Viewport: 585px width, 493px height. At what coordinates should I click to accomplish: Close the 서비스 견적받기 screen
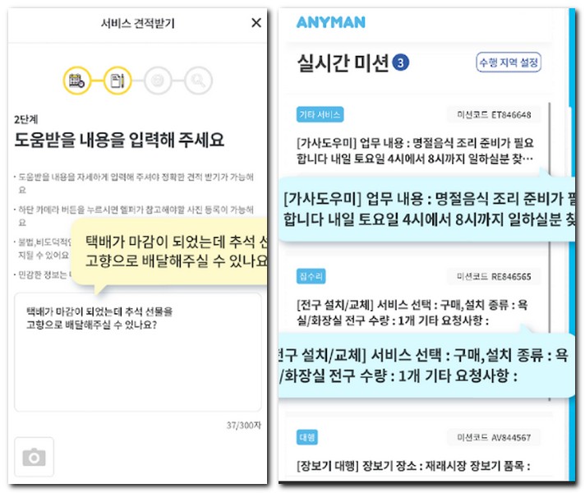(256, 23)
